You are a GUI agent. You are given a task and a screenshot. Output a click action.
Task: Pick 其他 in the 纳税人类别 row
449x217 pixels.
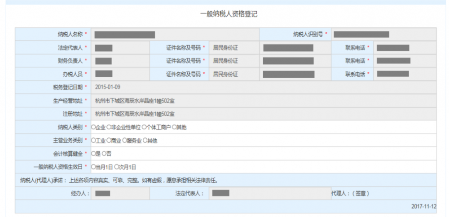(x=174, y=127)
